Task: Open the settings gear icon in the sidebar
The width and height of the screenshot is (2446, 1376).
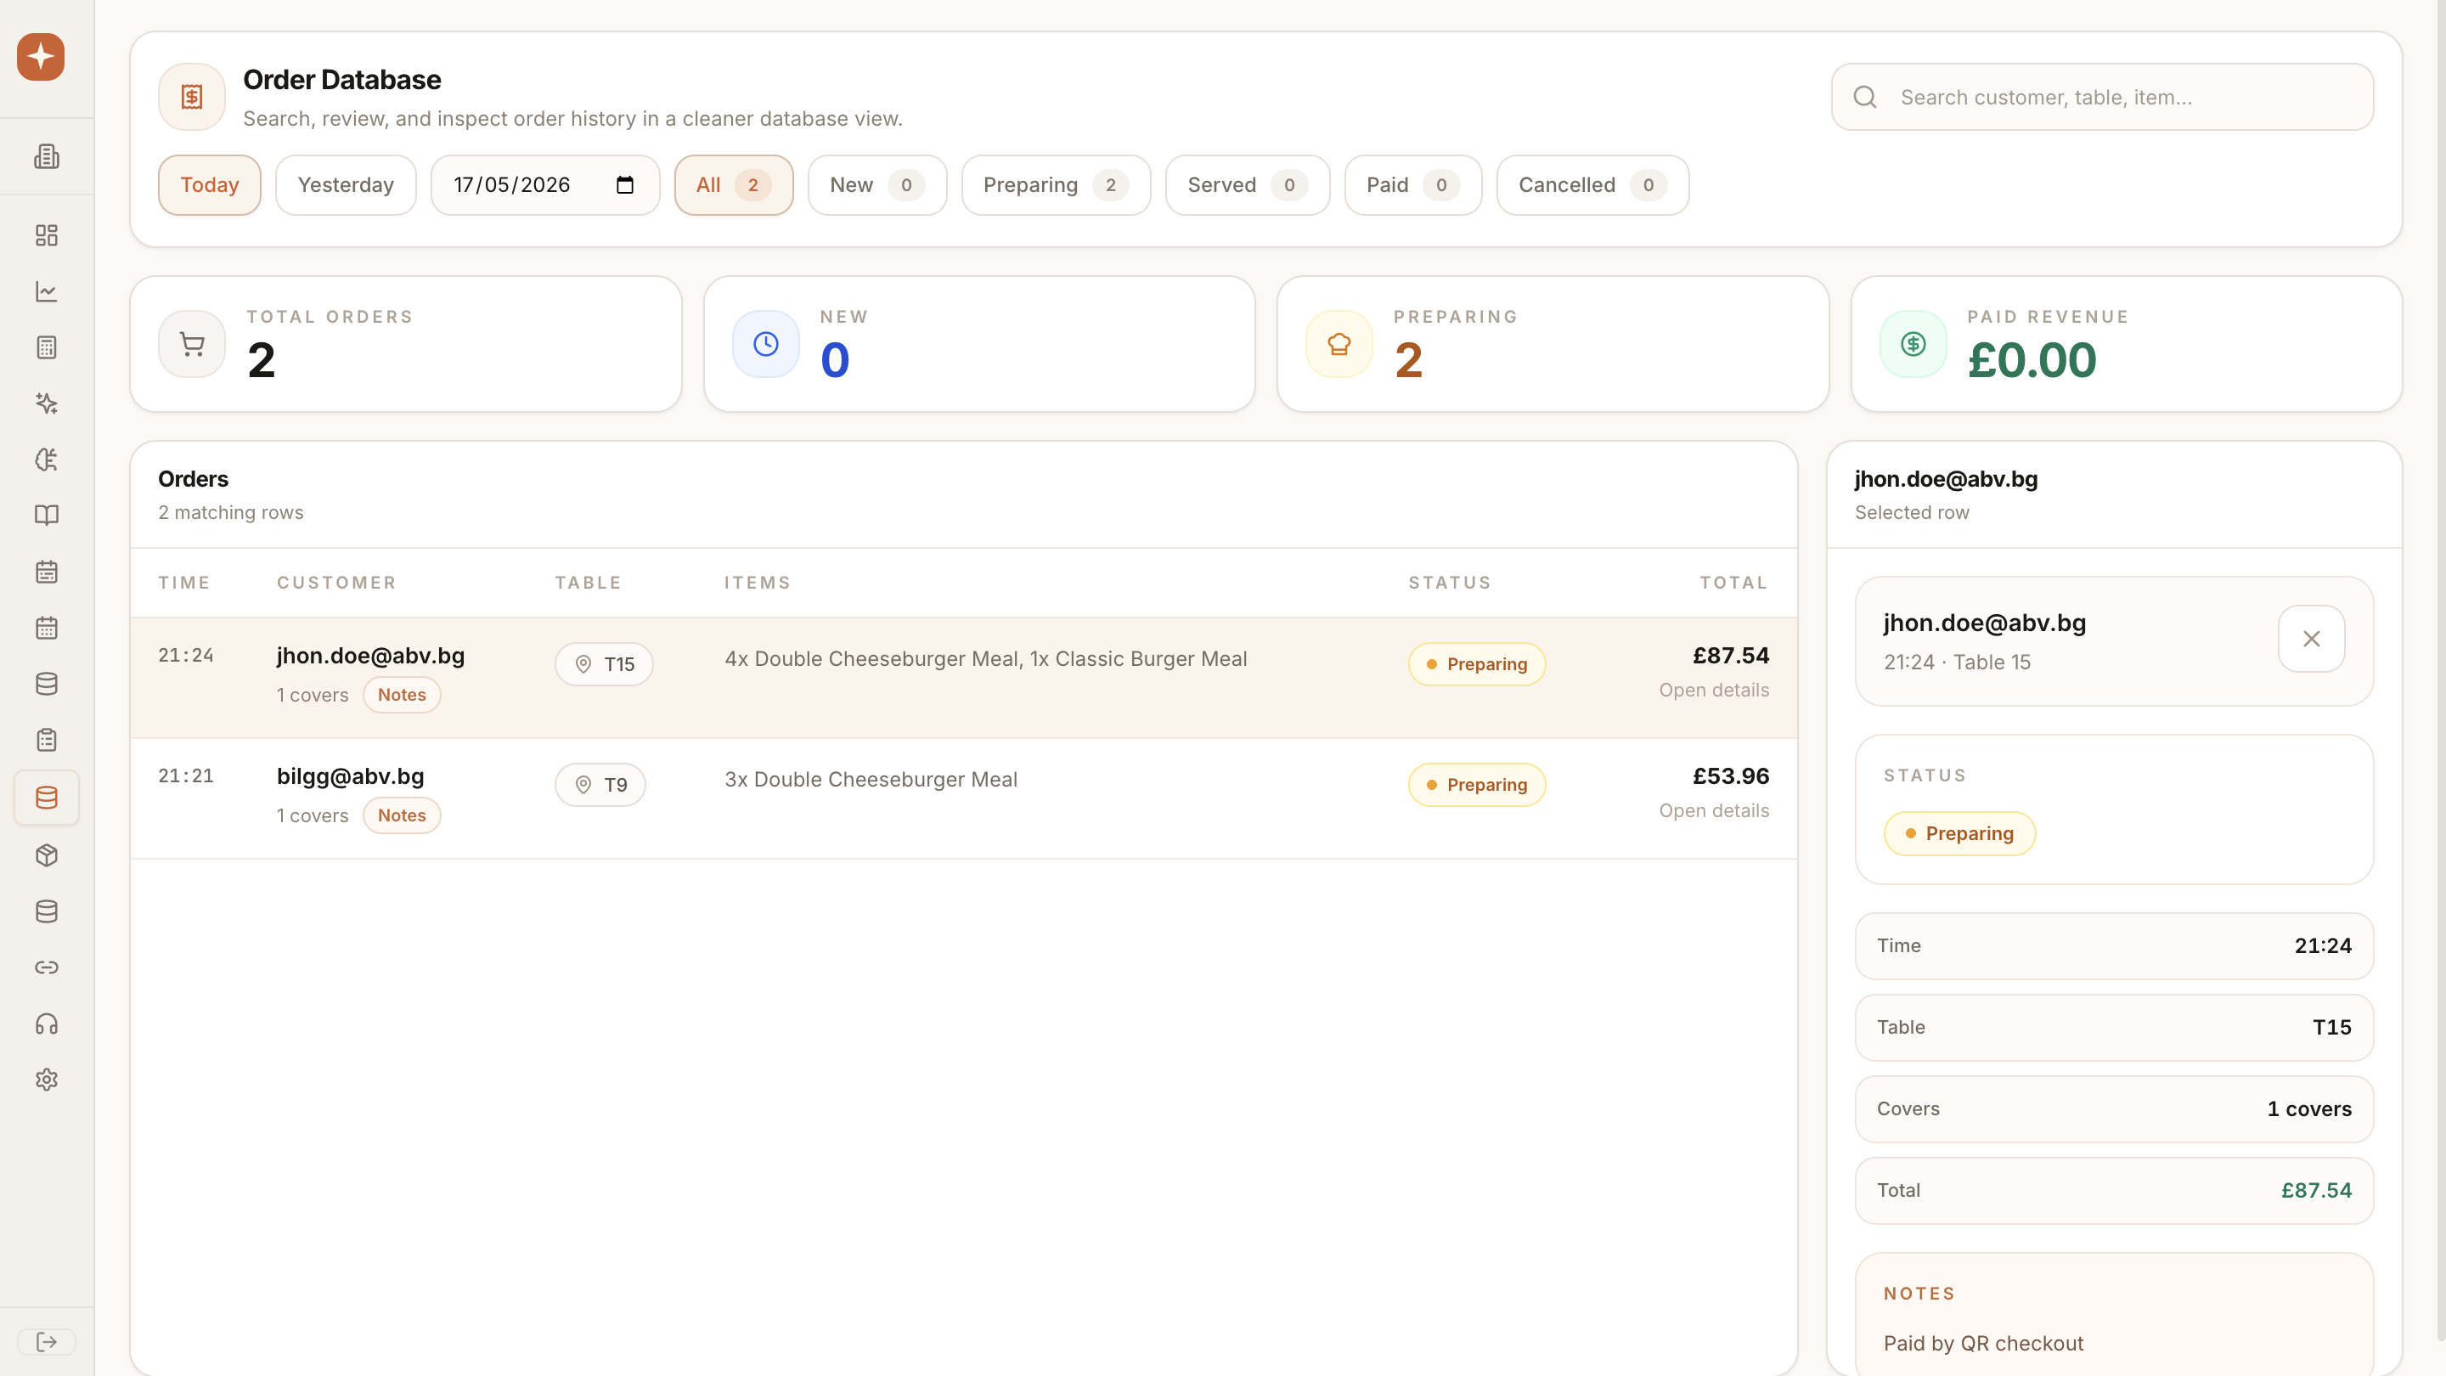Action: point(47,1079)
